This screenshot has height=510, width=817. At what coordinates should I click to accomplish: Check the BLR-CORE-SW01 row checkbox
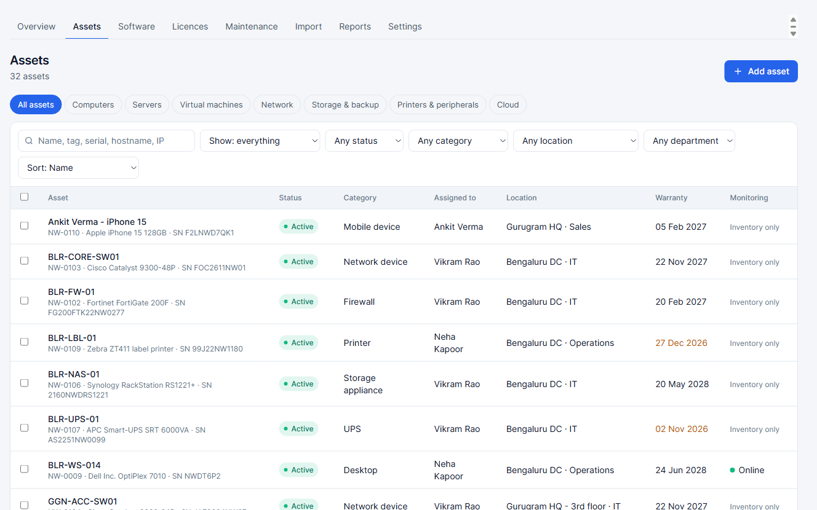(x=25, y=261)
